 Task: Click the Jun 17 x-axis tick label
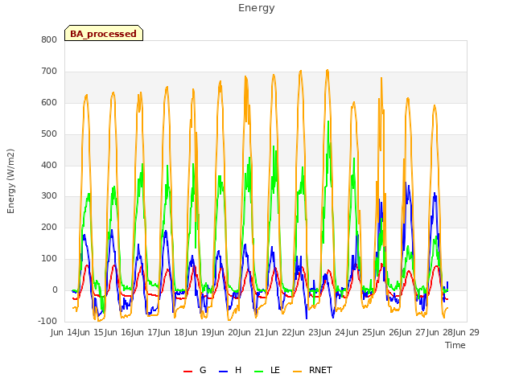point(145,332)
